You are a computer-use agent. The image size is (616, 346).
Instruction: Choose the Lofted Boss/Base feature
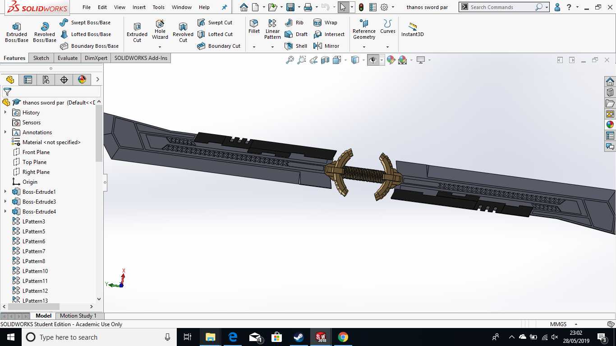click(85, 34)
